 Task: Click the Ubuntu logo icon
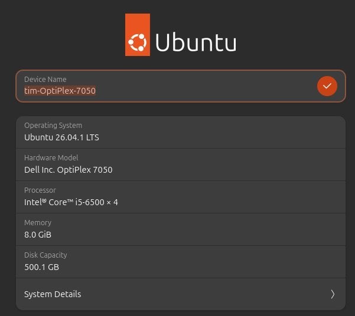[x=138, y=35]
